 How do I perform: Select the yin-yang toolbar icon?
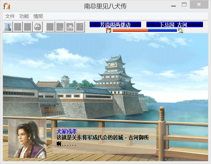click(x=38, y=27)
